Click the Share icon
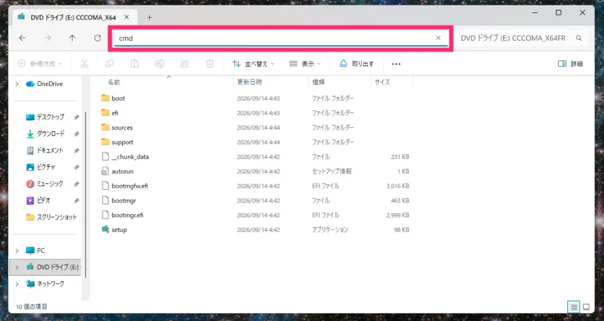 click(x=185, y=64)
